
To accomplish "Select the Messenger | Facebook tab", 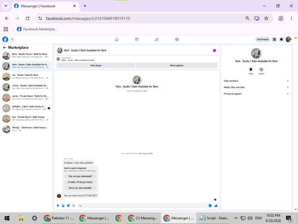I will point(45,6).
